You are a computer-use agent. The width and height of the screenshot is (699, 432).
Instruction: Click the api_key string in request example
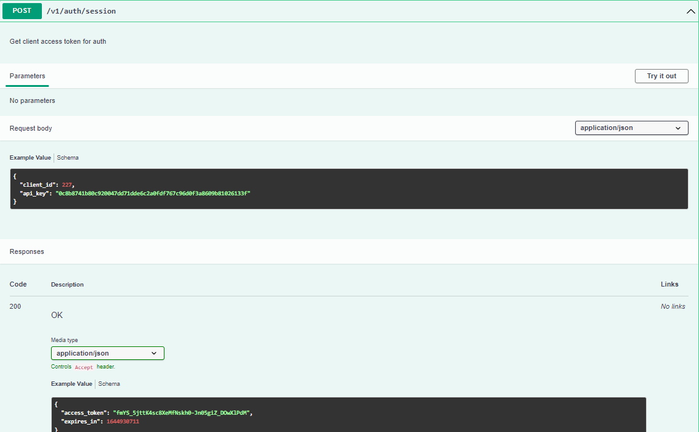pos(153,194)
